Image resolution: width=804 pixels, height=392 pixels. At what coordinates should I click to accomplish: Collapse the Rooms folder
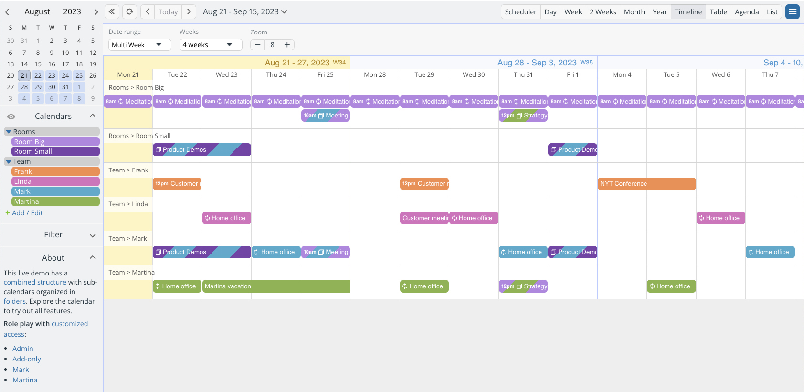[9, 132]
